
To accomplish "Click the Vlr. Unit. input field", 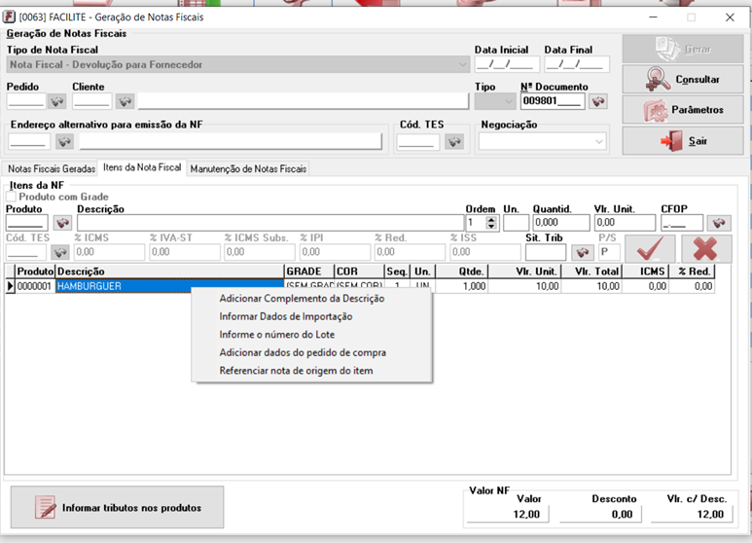I will [x=625, y=223].
